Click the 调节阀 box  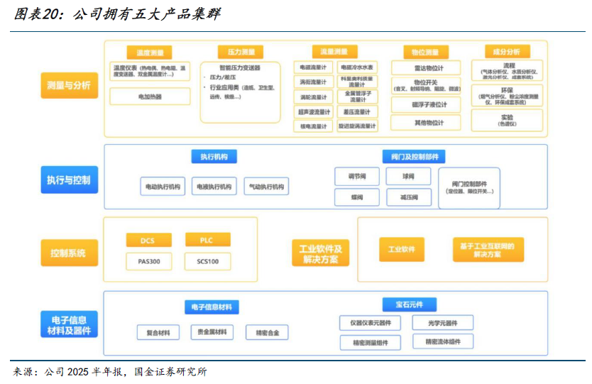click(356, 176)
